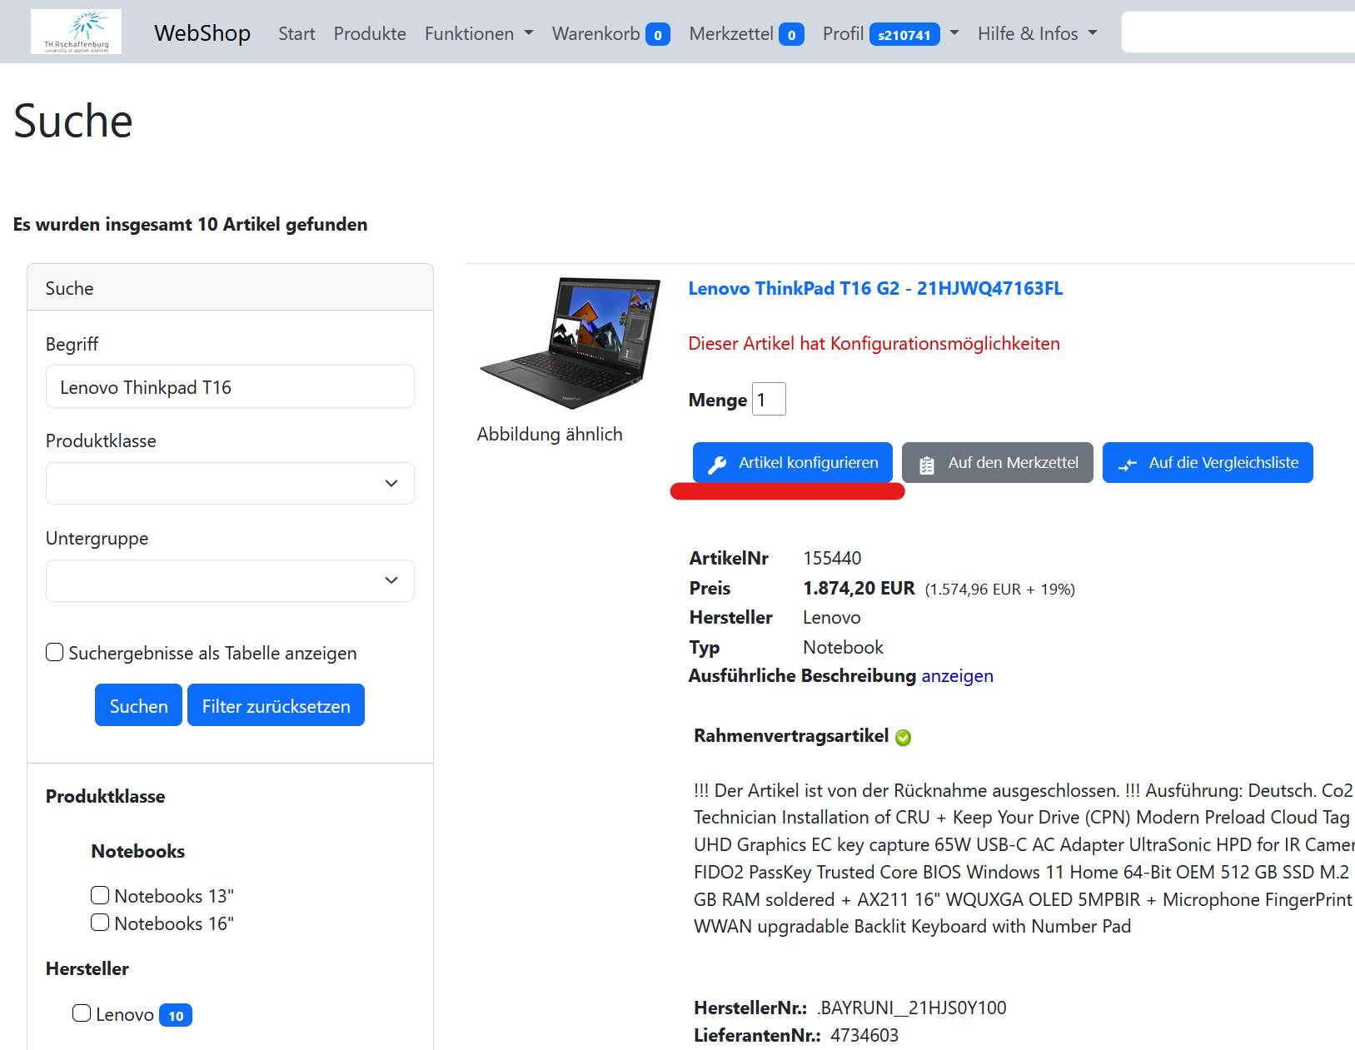This screenshot has width=1355, height=1050.
Task: Click the price 1.874,20 EUR
Action: pyautogui.click(x=859, y=588)
